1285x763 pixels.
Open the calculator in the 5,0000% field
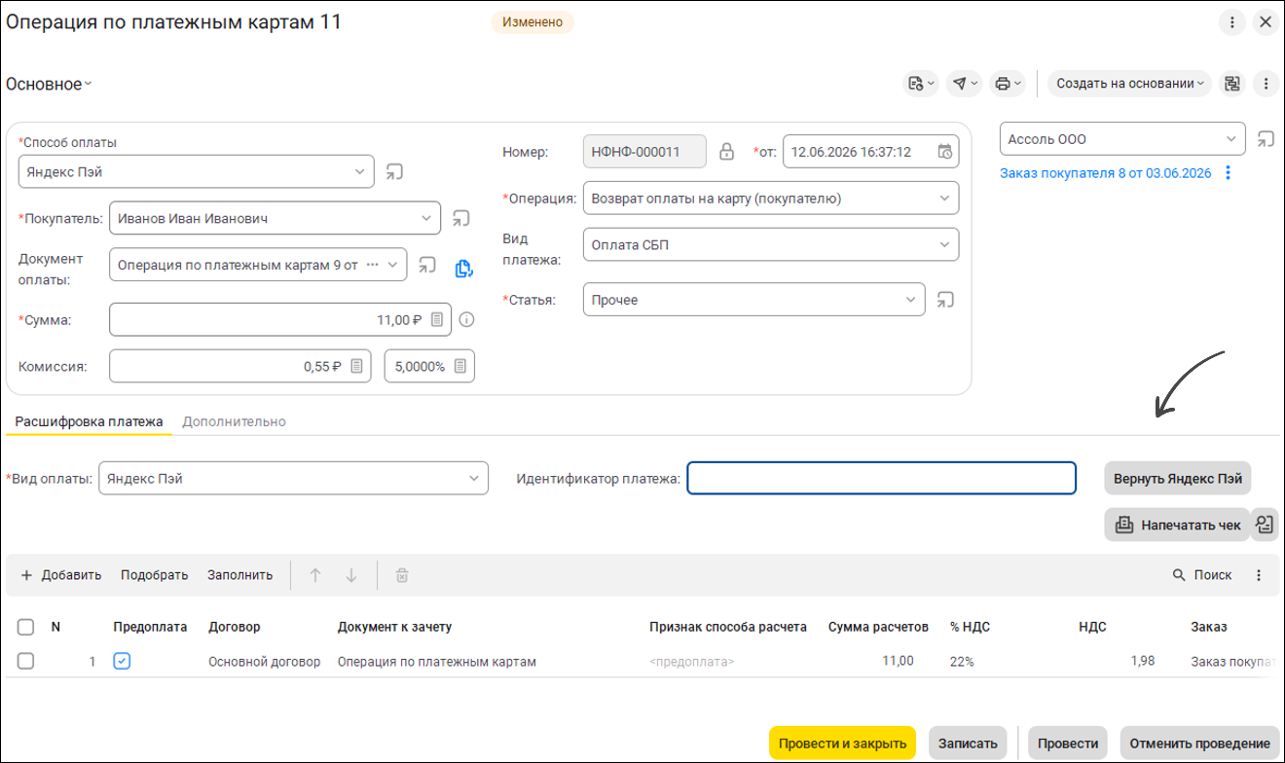[460, 366]
